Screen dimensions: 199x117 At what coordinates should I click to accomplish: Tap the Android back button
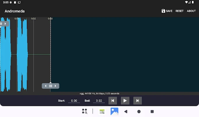126,111
